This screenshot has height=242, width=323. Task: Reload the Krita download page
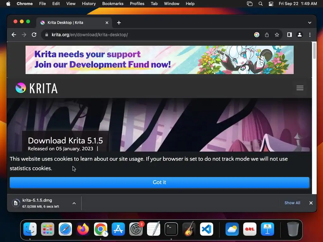[34, 35]
